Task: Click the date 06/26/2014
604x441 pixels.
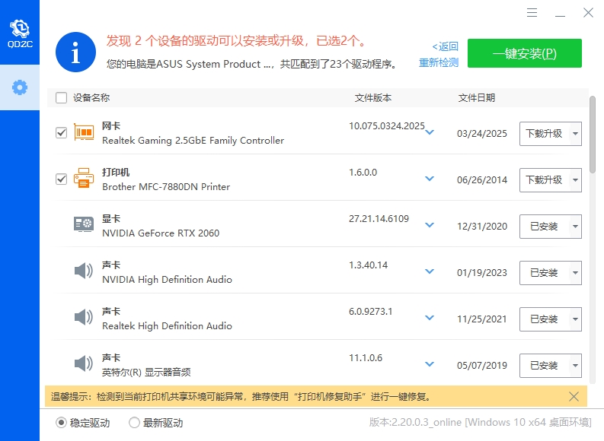Action: coord(482,180)
